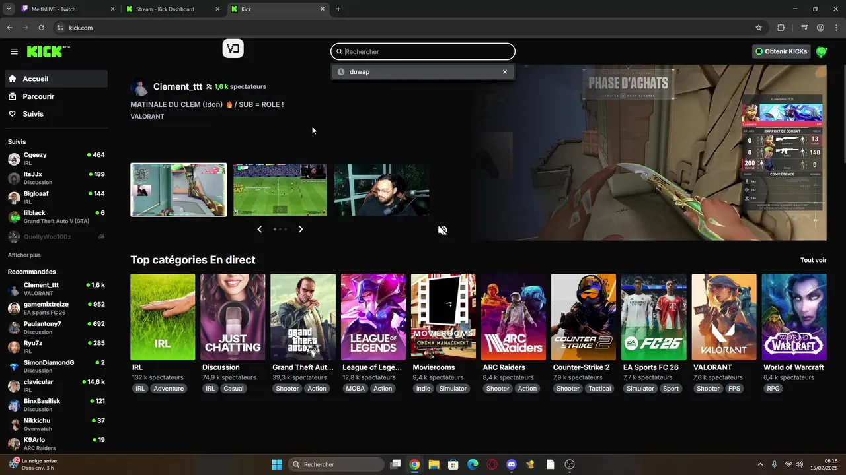Viewport: 846px width, 475px height.
Task: Open Ryu7z recommended channel
Action: coord(56,347)
